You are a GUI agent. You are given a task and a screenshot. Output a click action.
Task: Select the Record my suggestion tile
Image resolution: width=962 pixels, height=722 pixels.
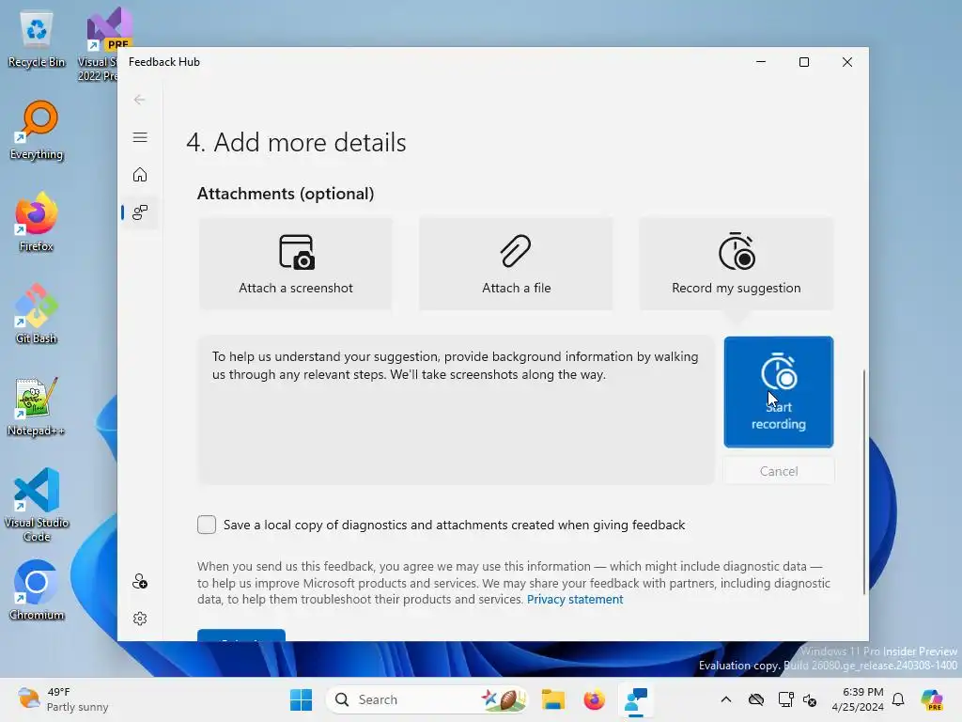737,264
